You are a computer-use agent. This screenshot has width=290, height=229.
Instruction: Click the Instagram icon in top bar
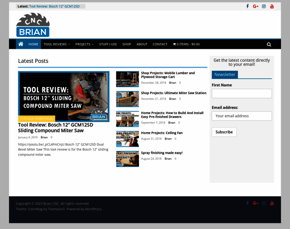coord(264,6)
